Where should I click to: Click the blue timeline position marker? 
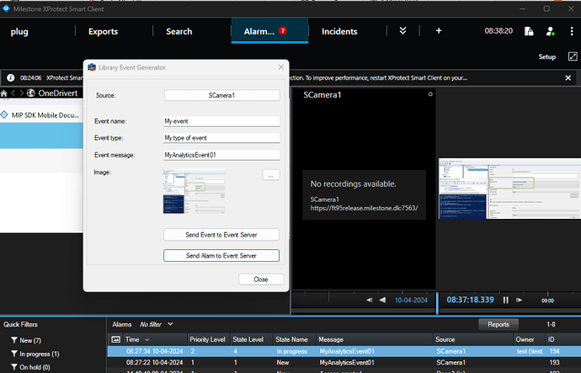(437, 303)
